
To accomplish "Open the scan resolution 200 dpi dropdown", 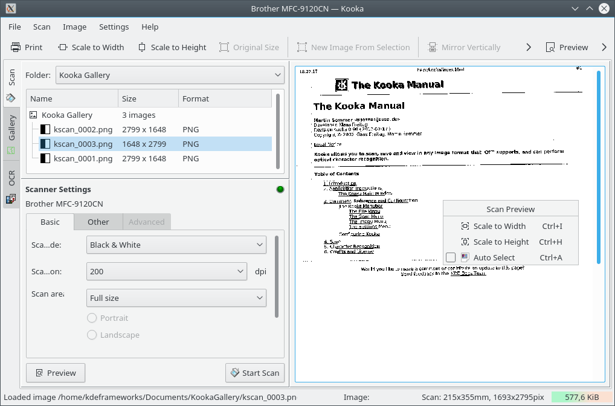I will click(x=167, y=271).
